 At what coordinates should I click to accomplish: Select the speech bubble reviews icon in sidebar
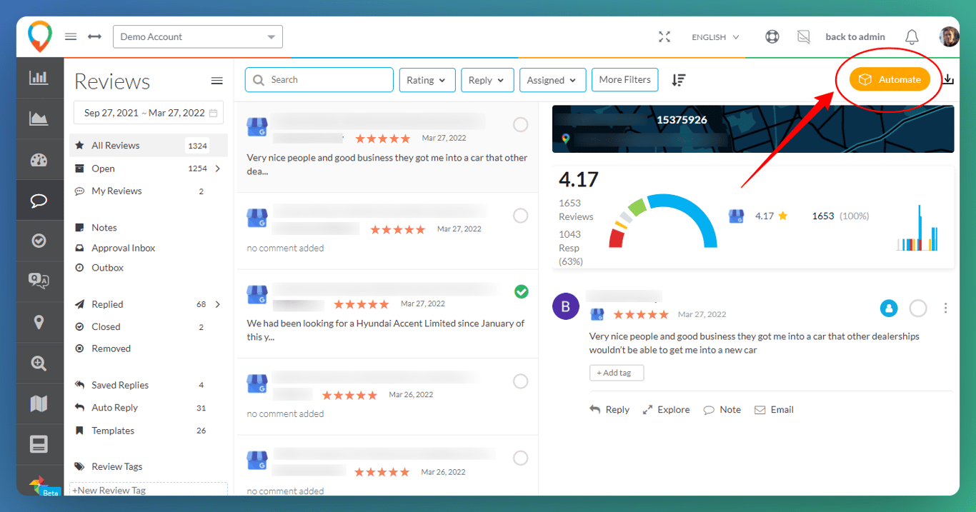coord(39,201)
